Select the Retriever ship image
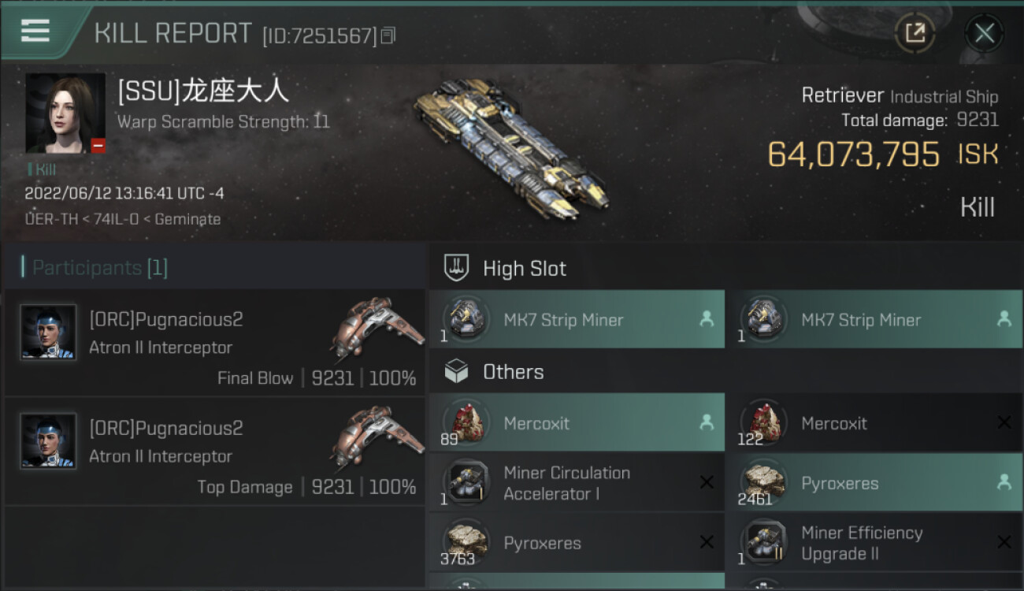Image resolution: width=1024 pixels, height=591 pixels. point(512,150)
